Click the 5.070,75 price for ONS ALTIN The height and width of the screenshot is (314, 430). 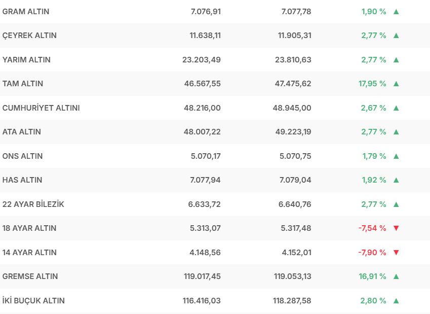click(295, 156)
